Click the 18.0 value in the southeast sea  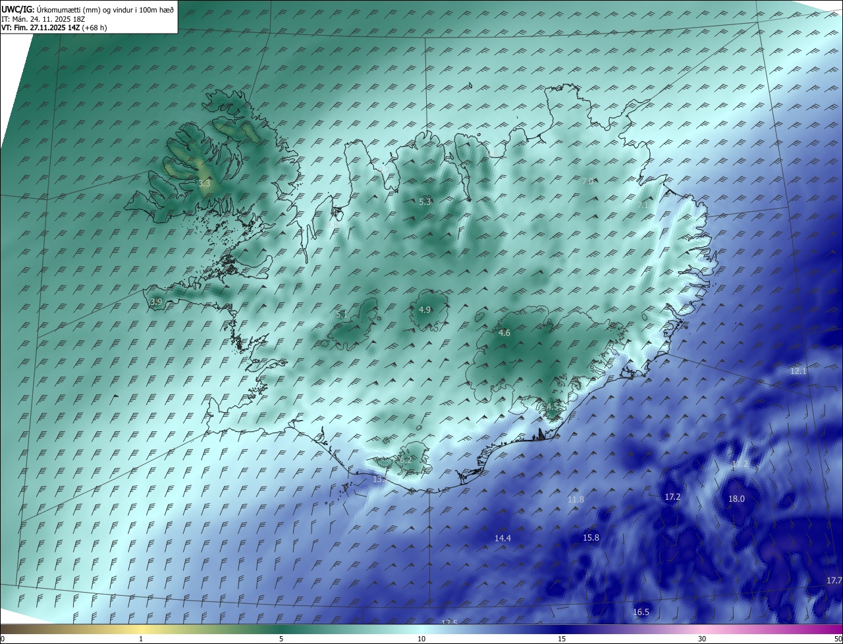point(736,499)
